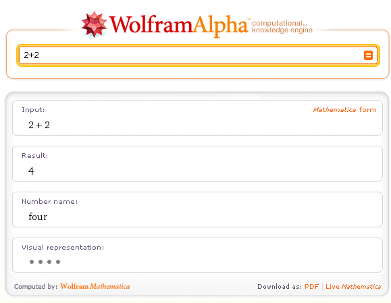Image resolution: width=391 pixels, height=303 pixels.
Task: Open the Mathematica form link
Action: 344,109
